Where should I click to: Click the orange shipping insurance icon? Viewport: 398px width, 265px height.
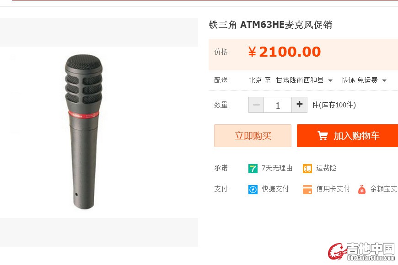[307, 169]
